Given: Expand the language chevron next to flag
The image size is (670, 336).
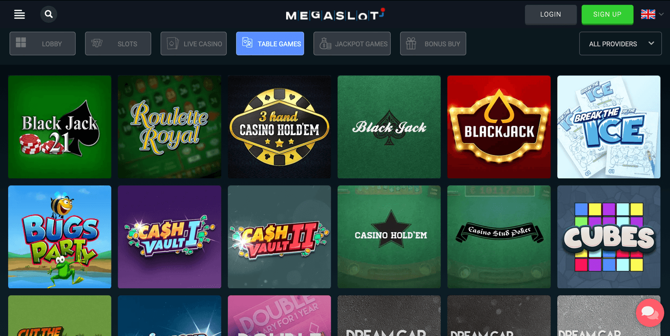Looking at the screenshot, I should (x=661, y=15).
